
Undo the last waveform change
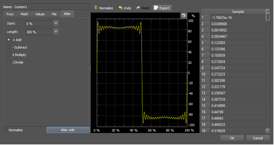click(125, 8)
